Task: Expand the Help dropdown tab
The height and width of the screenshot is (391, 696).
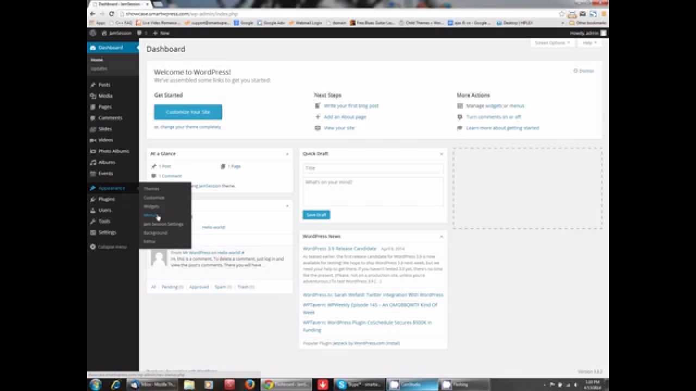Action: click(x=589, y=43)
